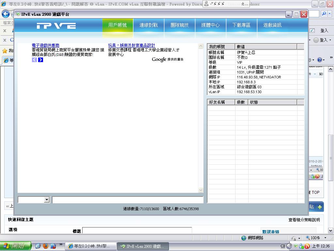Image resolution: width=334 pixels, height=251 pixels.
Task: Click the 我的帳號 column header
Action: 221,46
